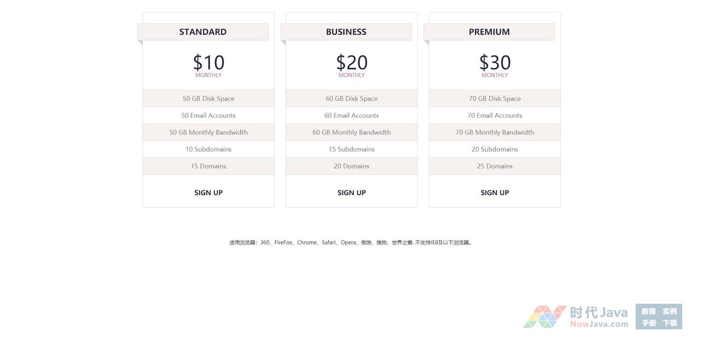Click the 25 Domains row
The width and height of the screenshot is (703, 354).
pyautogui.click(x=494, y=166)
